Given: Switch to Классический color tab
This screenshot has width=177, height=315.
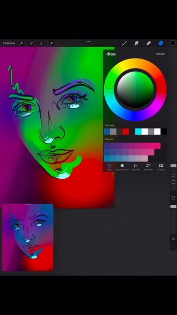Looking at the screenshot, I should point(122,167).
